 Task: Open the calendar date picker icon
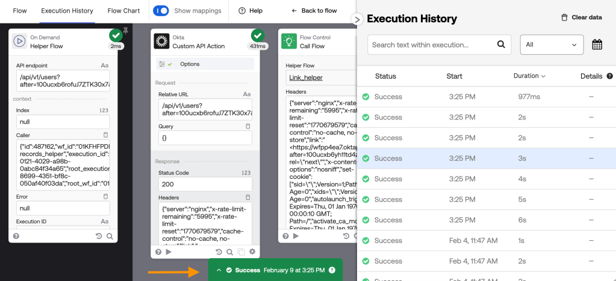[x=597, y=44]
